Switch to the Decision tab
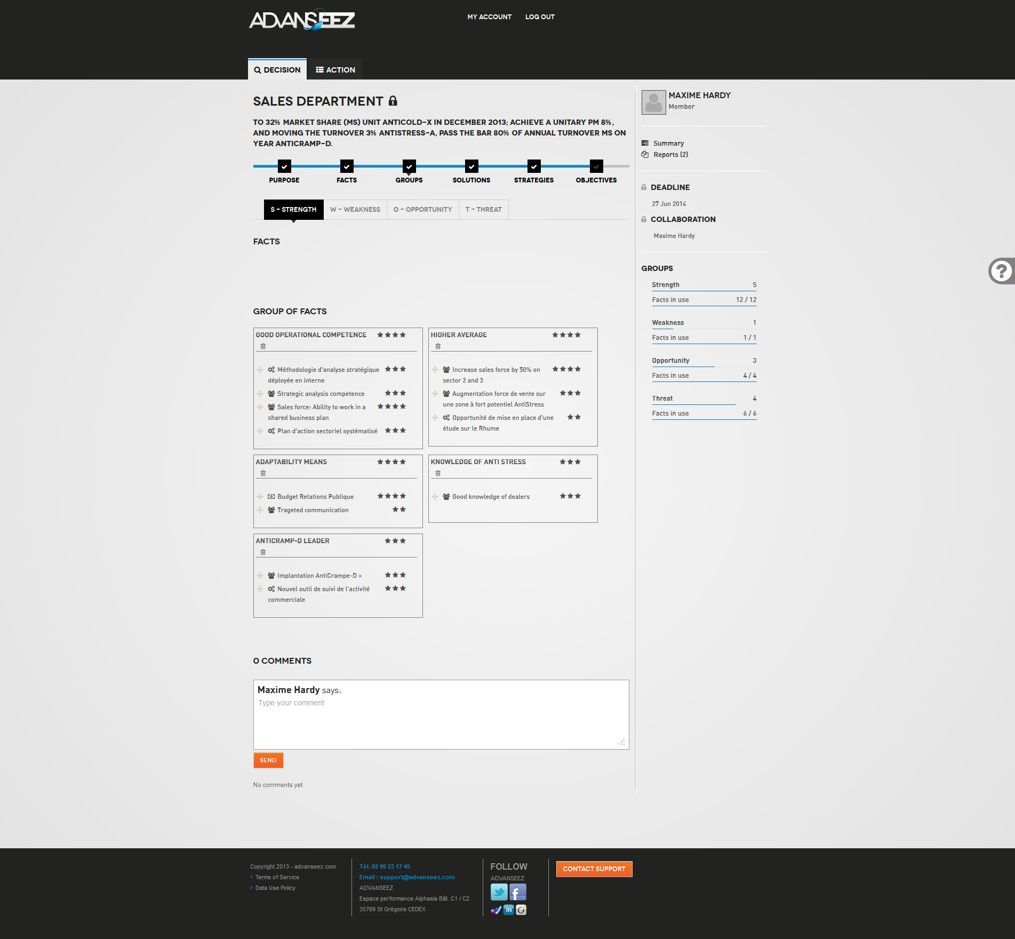Image resolution: width=1015 pixels, height=939 pixels. [277, 69]
